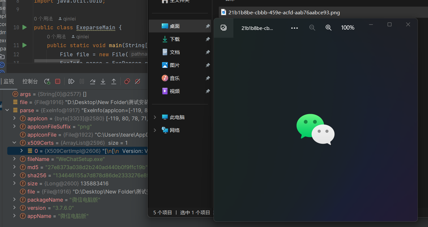Viewport: 428px width, 227px height.
Task: Stop the running debug session
Action: [x=58, y=81]
